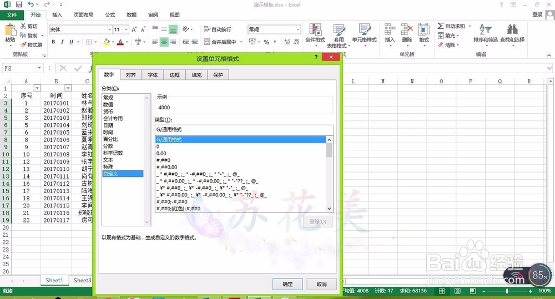Toggle Underline formatting
The height and width of the screenshot is (299, 555).
click(71, 42)
